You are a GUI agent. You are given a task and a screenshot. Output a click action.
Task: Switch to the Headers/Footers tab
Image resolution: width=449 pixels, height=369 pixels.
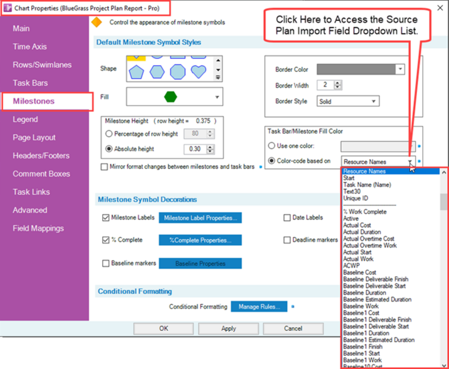[41, 156]
